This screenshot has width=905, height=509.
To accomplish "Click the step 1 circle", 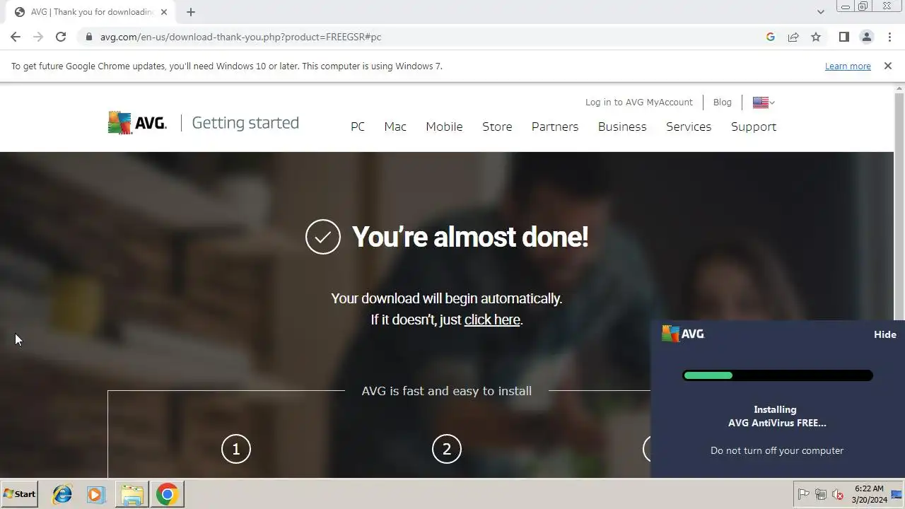I will [x=236, y=449].
